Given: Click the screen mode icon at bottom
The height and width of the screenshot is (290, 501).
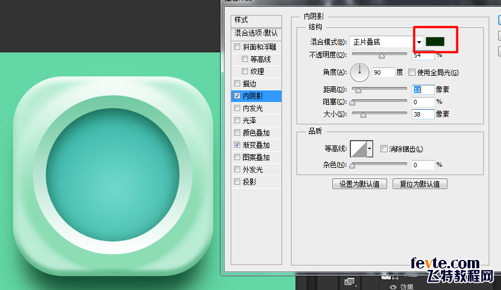Looking at the screenshot, I should pos(350,282).
